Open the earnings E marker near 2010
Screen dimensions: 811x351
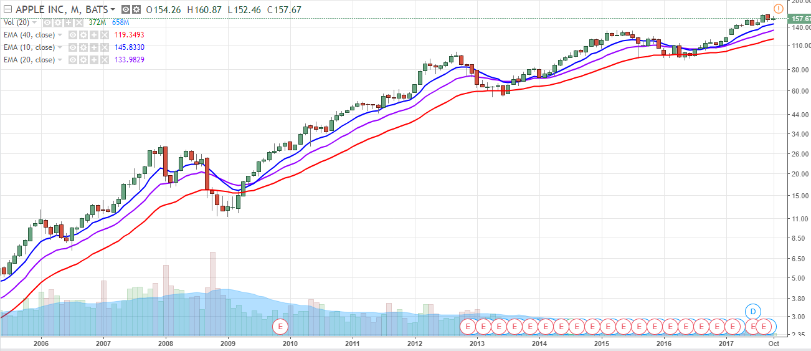[x=280, y=326]
